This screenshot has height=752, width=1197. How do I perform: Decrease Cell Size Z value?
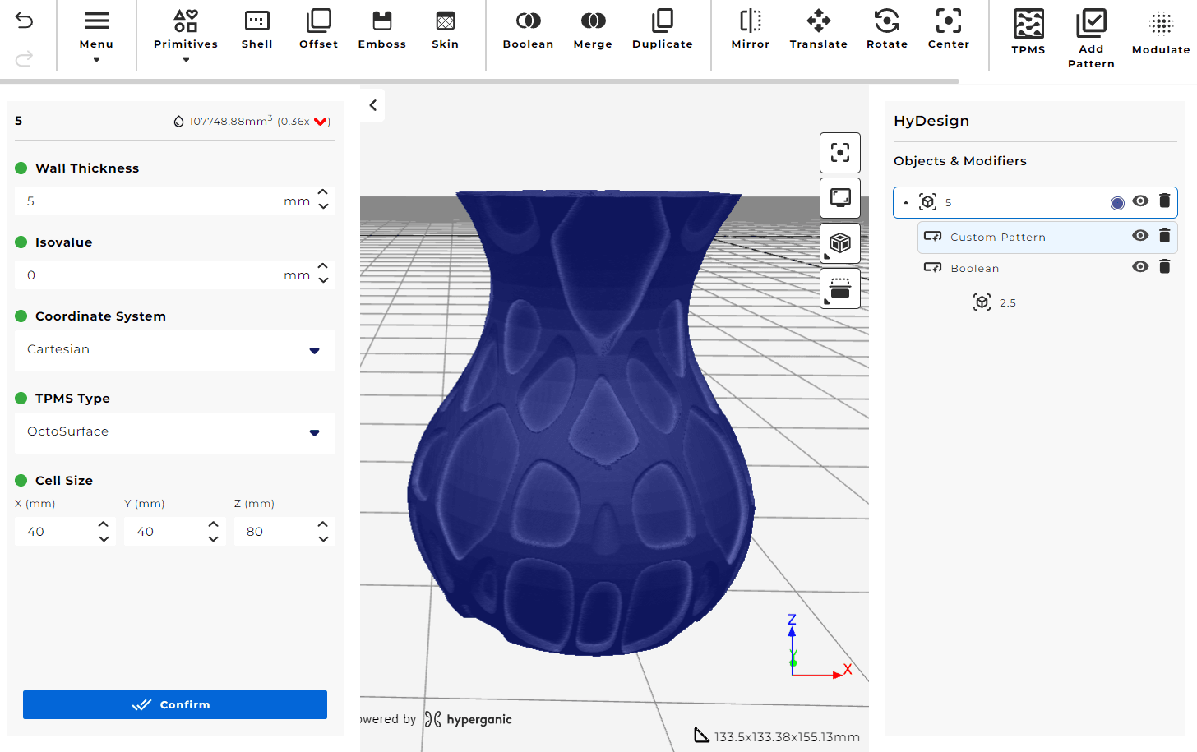coord(323,539)
